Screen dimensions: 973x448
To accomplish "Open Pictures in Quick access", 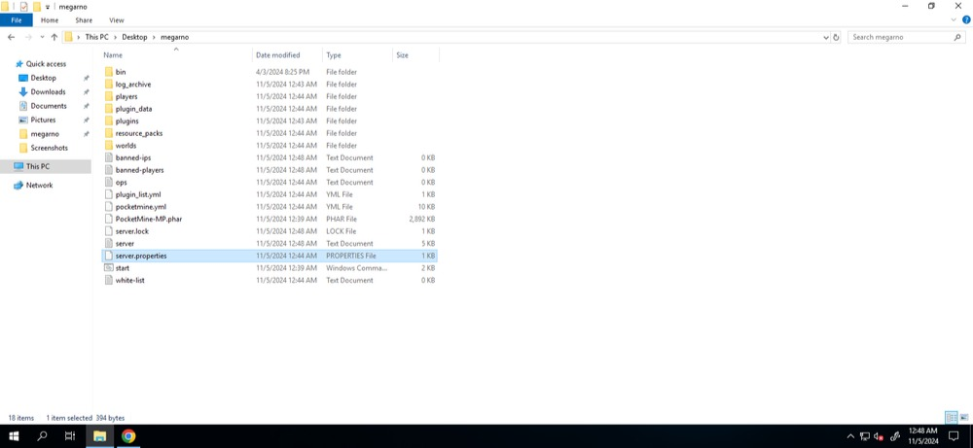I will click(x=43, y=120).
